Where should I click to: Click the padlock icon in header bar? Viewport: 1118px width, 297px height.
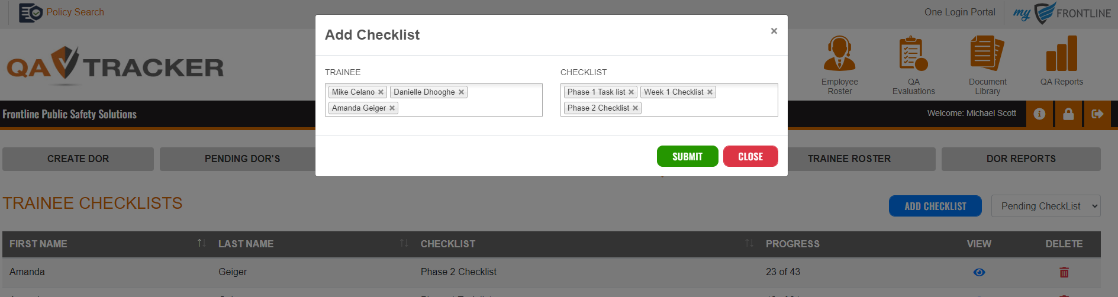click(x=1068, y=114)
